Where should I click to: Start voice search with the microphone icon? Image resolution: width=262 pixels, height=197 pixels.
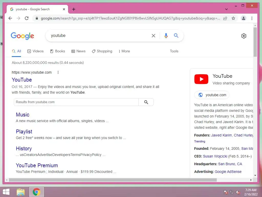(166, 35)
